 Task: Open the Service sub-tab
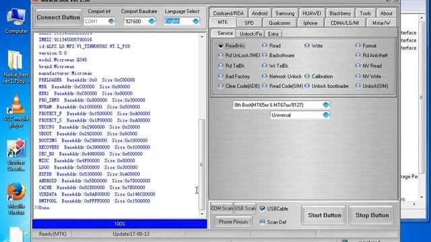tap(225, 33)
